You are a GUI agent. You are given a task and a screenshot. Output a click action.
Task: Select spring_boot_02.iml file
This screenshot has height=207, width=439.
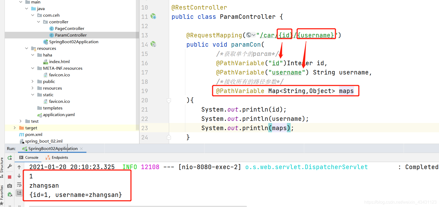(44, 141)
